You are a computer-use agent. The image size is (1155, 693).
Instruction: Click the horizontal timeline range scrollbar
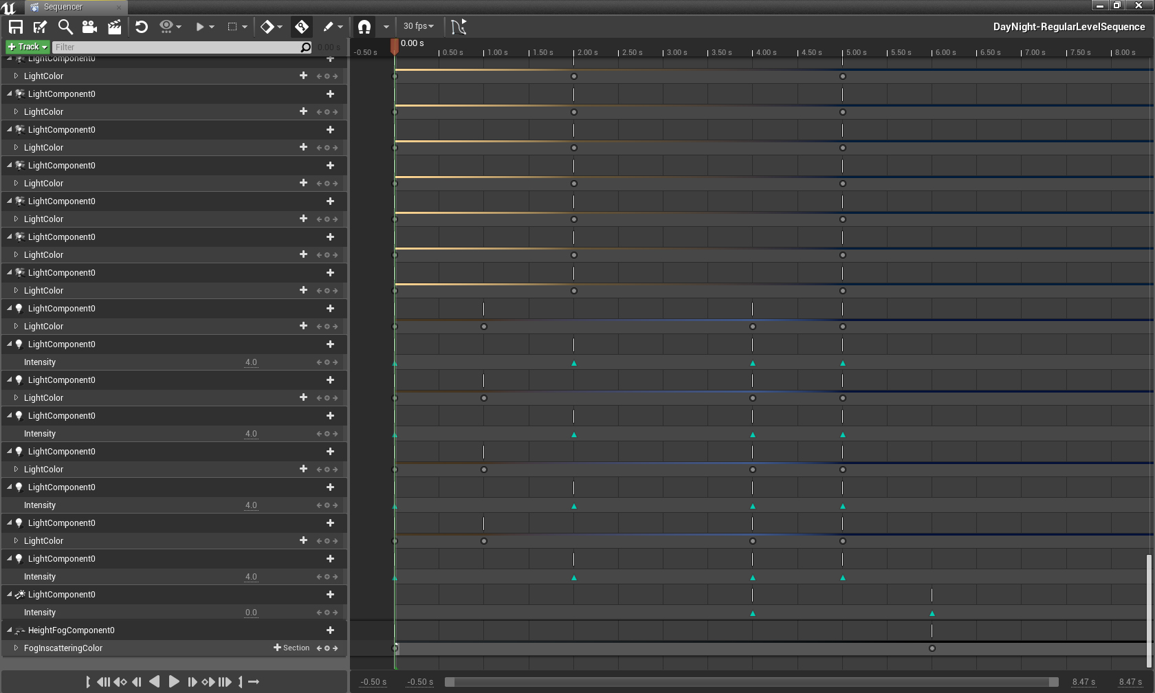pyautogui.click(x=752, y=682)
